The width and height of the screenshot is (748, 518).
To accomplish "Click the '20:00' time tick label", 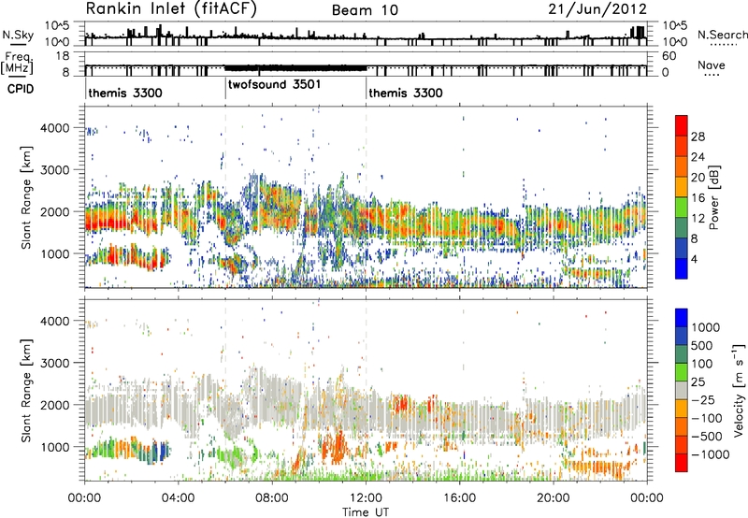I will click(x=554, y=498).
